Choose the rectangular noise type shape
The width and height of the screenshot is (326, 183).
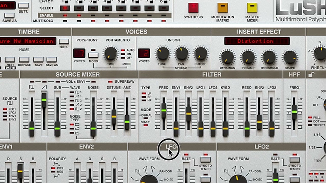[77, 125]
